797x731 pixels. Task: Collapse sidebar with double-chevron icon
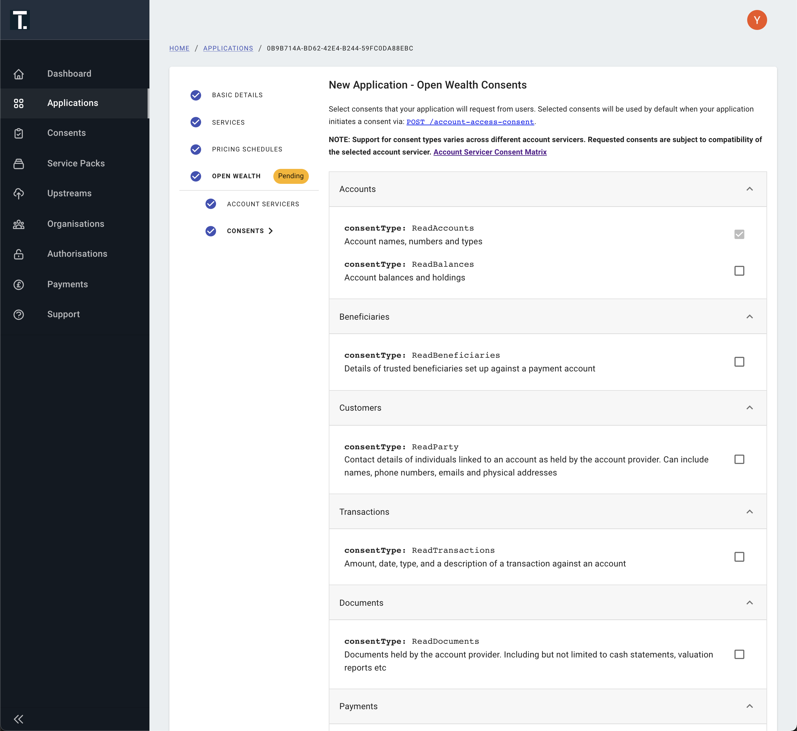coord(19,719)
